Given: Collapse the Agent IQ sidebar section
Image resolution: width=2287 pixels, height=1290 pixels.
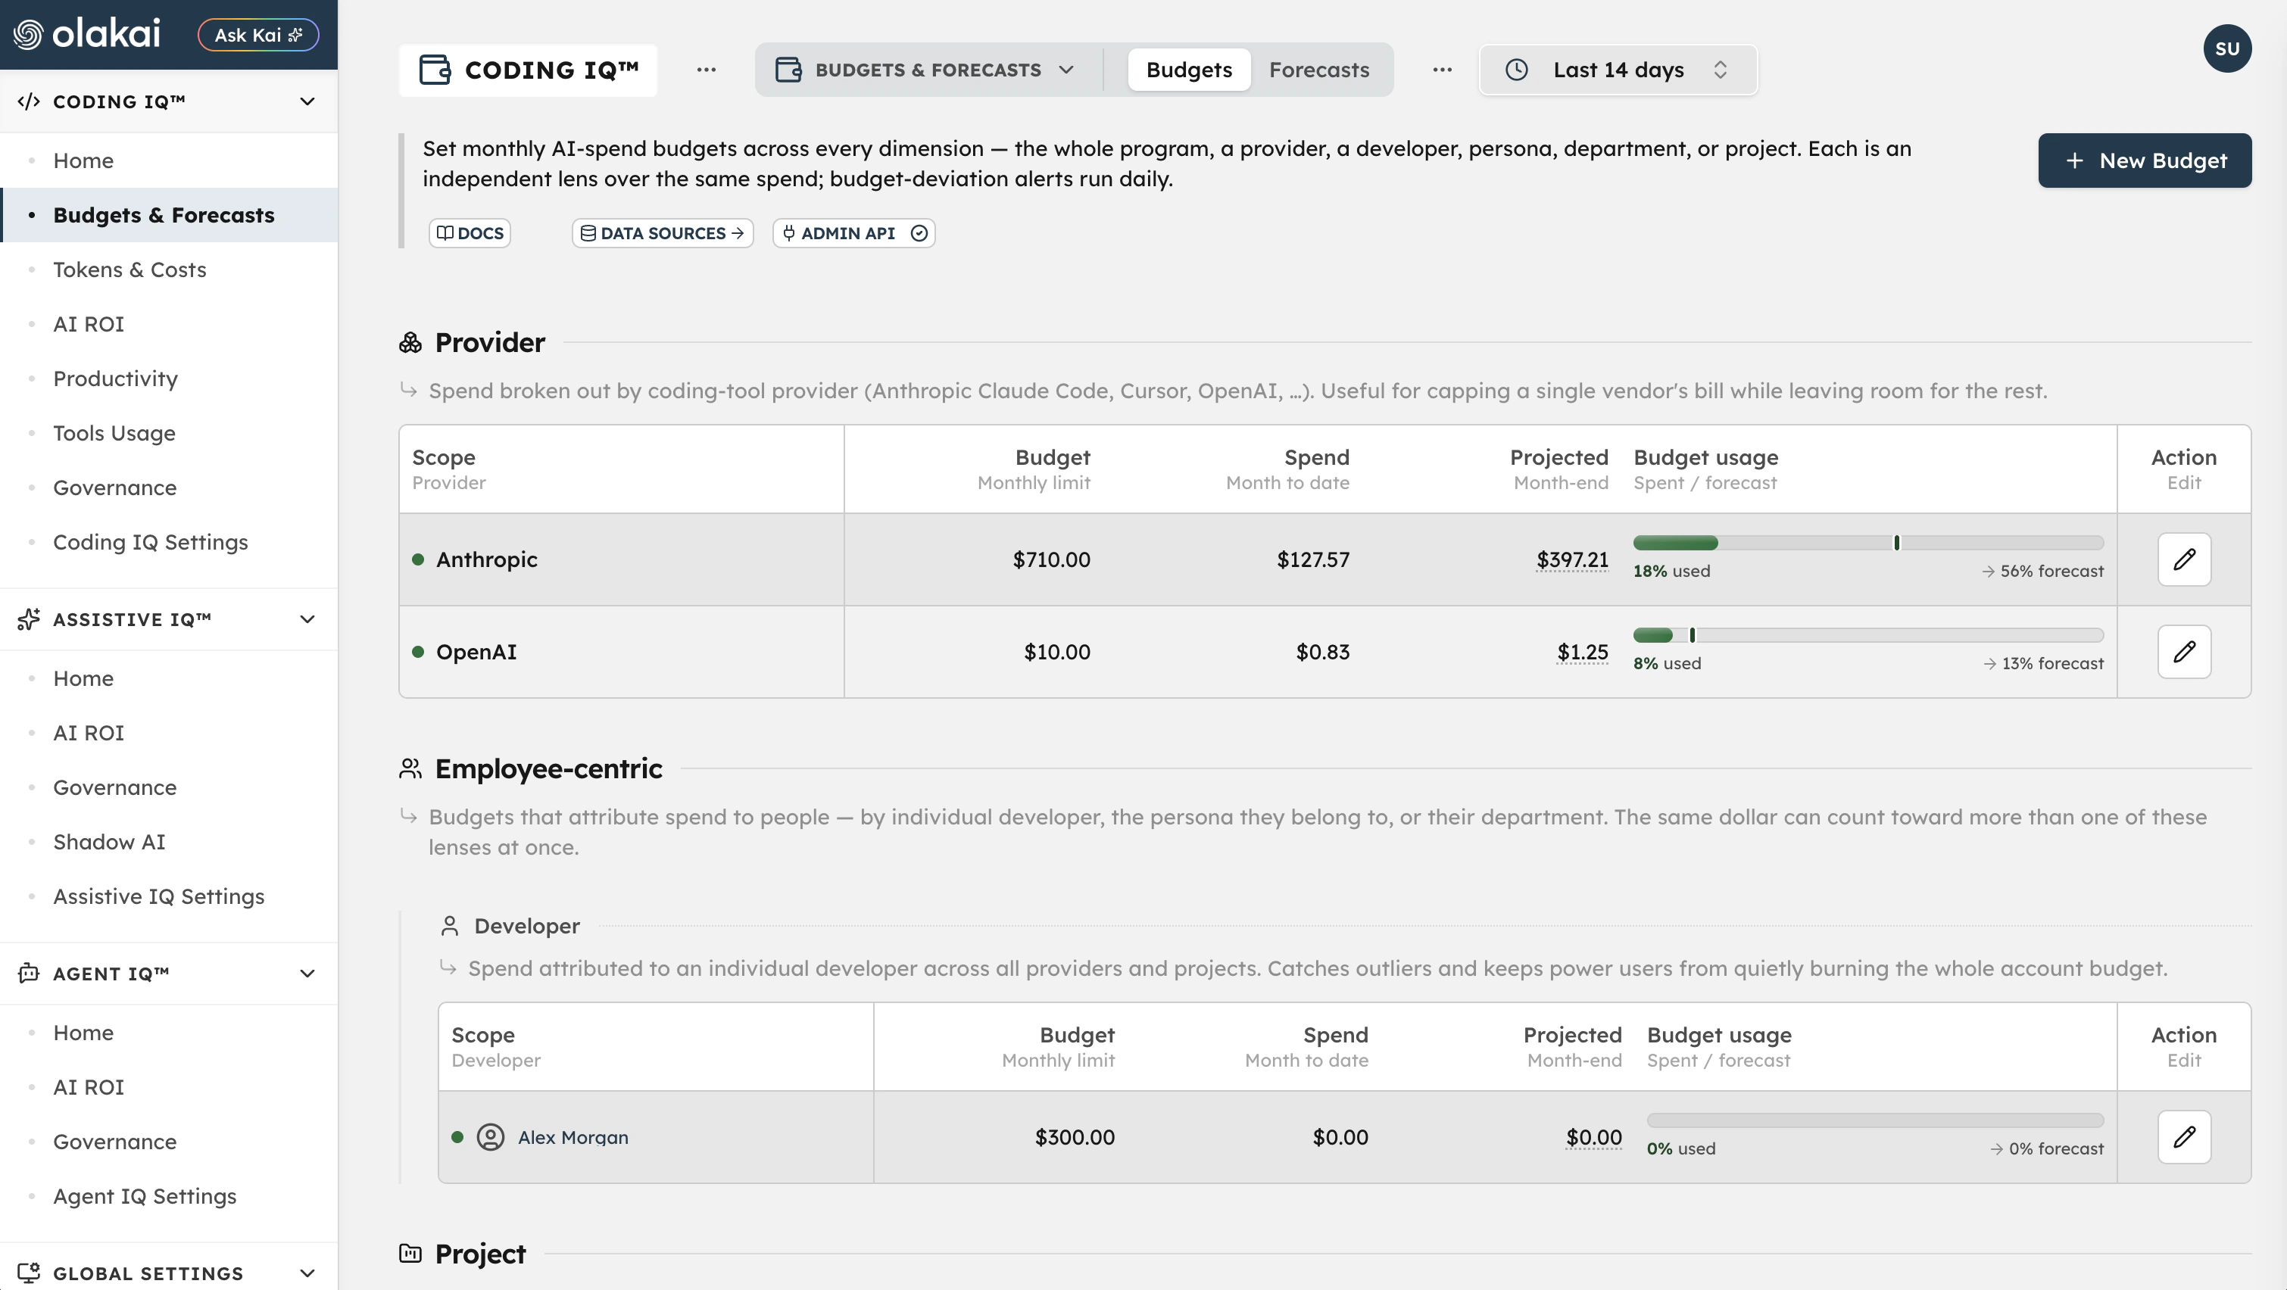Looking at the screenshot, I should 307,973.
